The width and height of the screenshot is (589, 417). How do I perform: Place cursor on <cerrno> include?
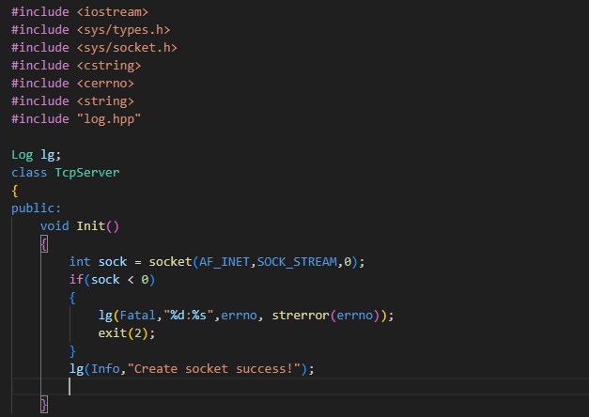(105, 84)
